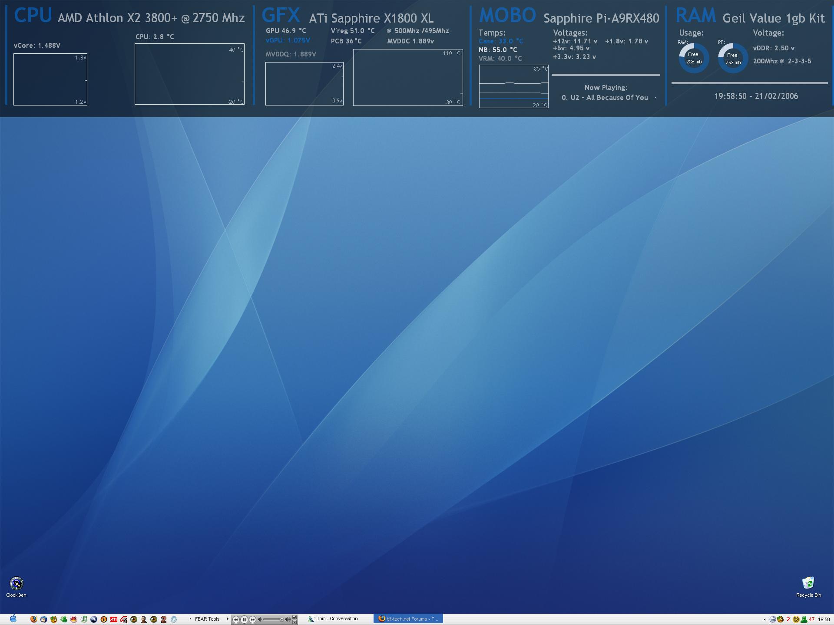Restore the mini player window button
The height and width of the screenshot is (625, 834).
[x=295, y=617]
